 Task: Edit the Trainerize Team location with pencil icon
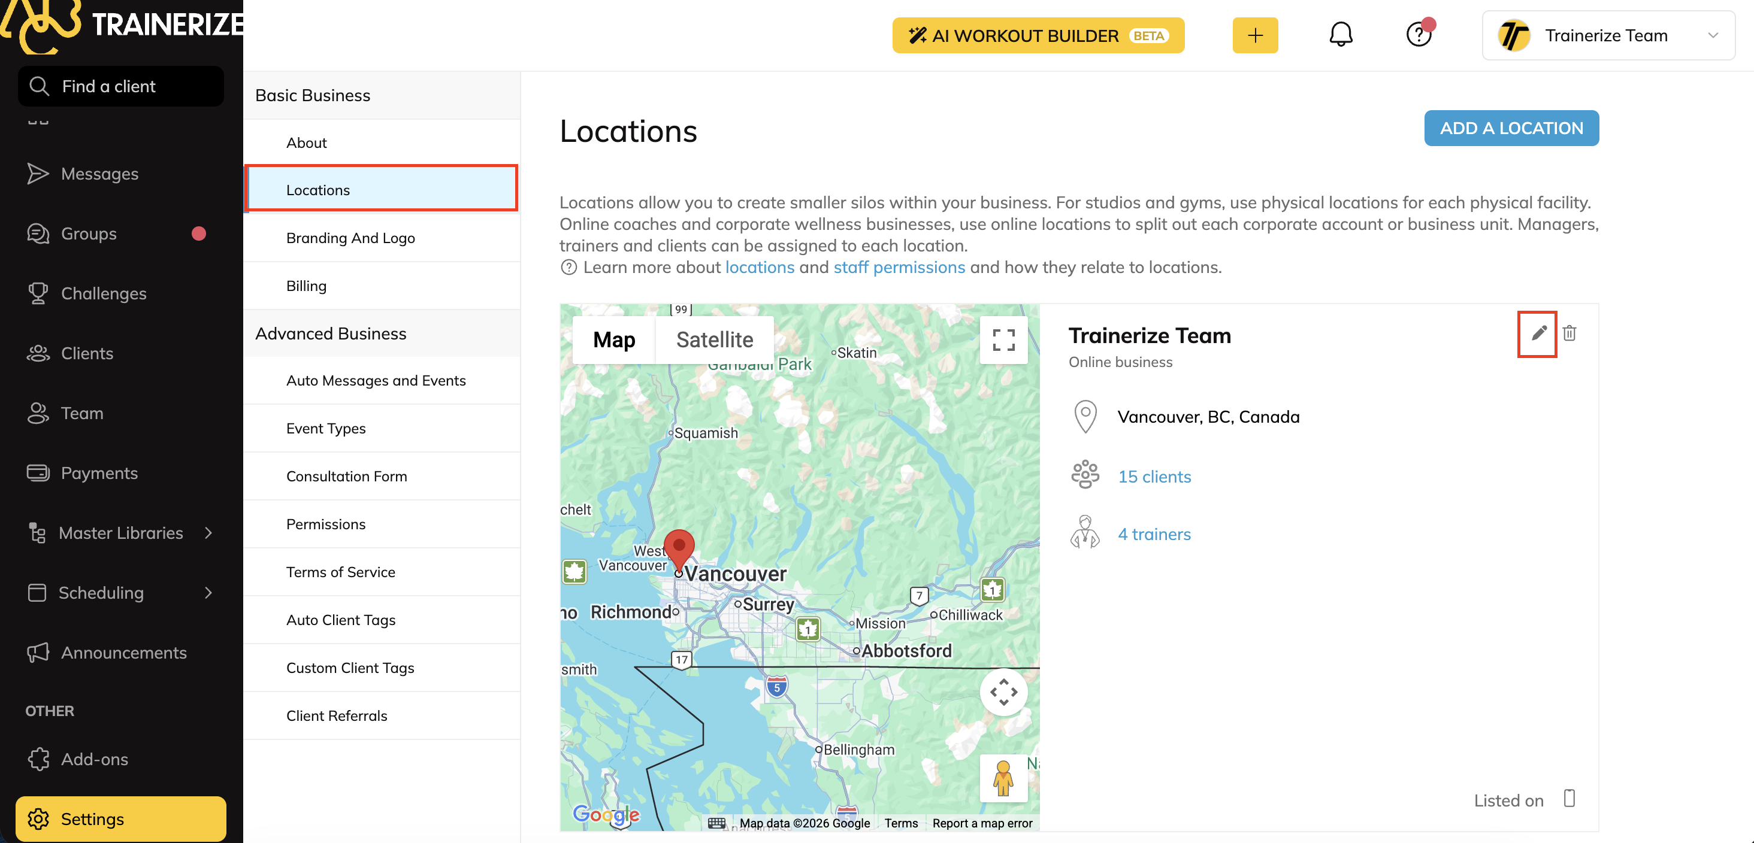(1538, 333)
